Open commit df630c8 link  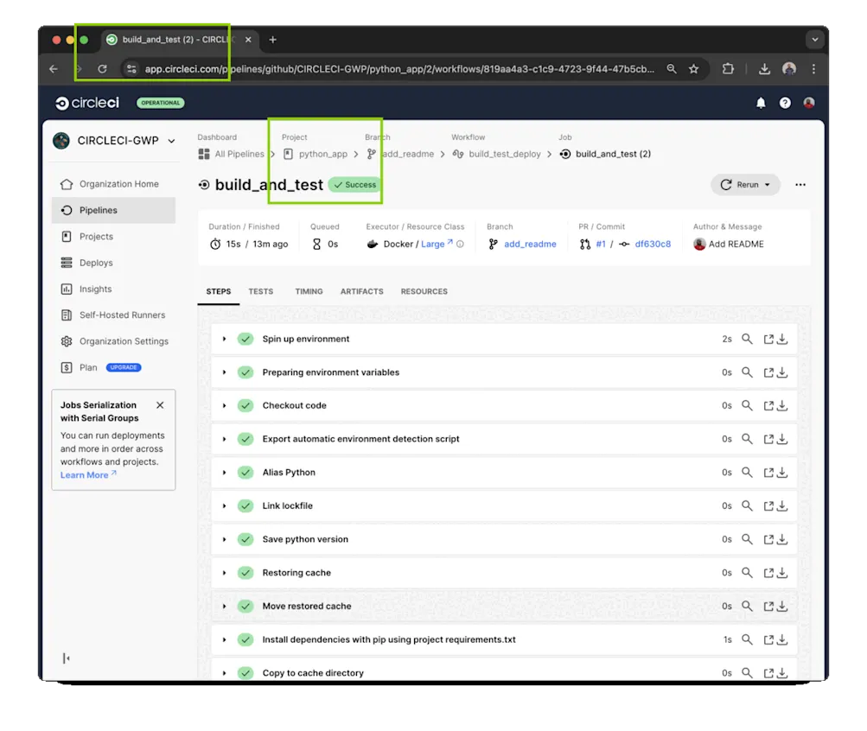pos(653,245)
